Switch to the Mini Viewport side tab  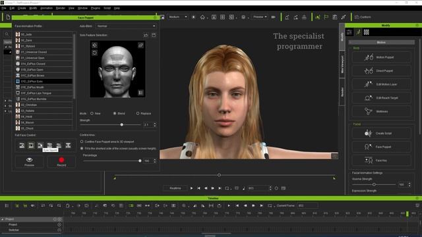coord(342,65)
